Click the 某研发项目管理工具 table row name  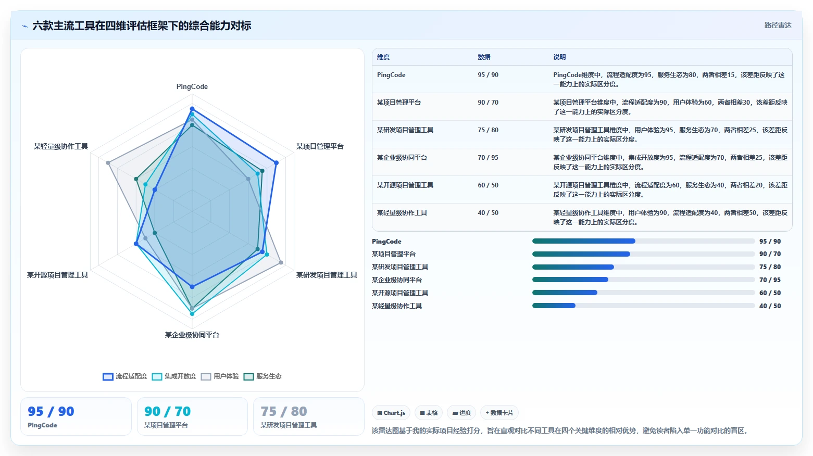[x=405, y=130]
